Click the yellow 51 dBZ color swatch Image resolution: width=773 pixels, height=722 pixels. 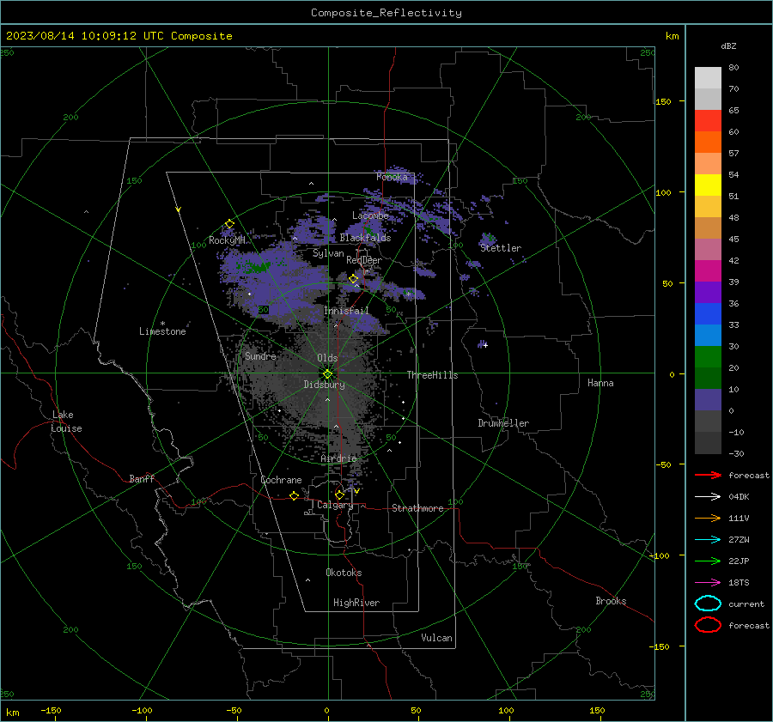[708, 185]
